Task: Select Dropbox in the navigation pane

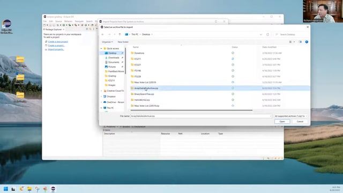Action: pyautogui.click(x=111, y=96)
